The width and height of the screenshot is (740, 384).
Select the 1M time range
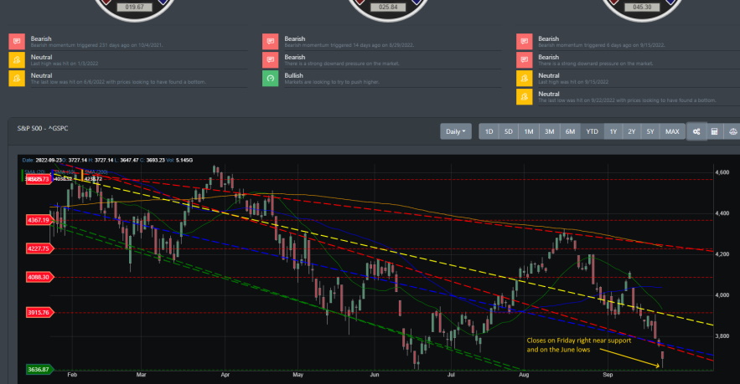coord(529,131)
